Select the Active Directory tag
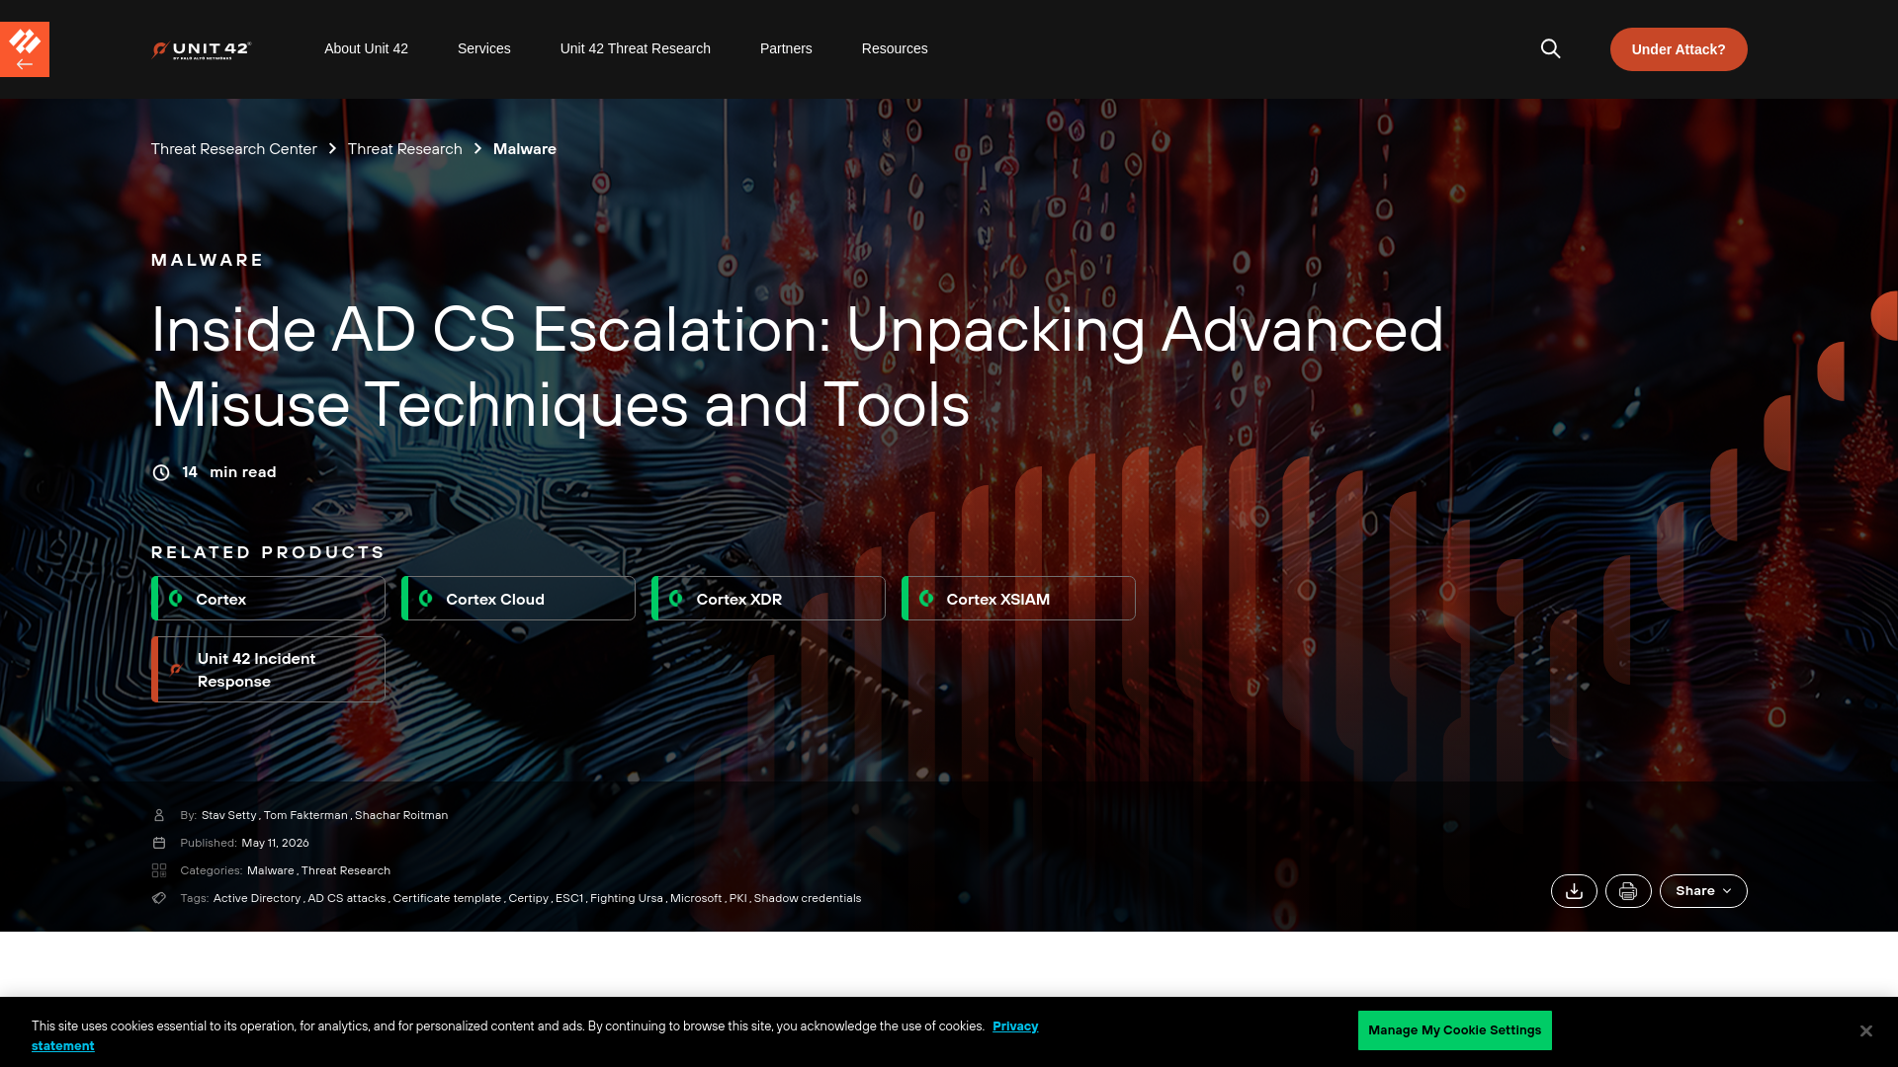 point(257,898)
